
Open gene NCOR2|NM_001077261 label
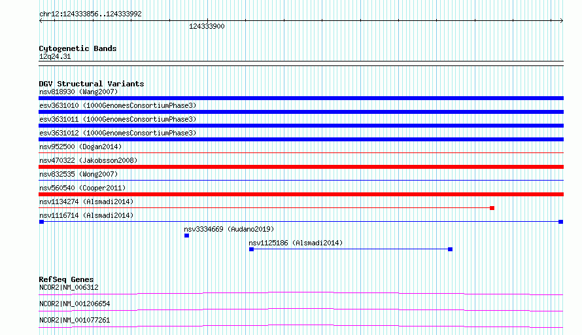pyautogui.click(x=75, y=320)
